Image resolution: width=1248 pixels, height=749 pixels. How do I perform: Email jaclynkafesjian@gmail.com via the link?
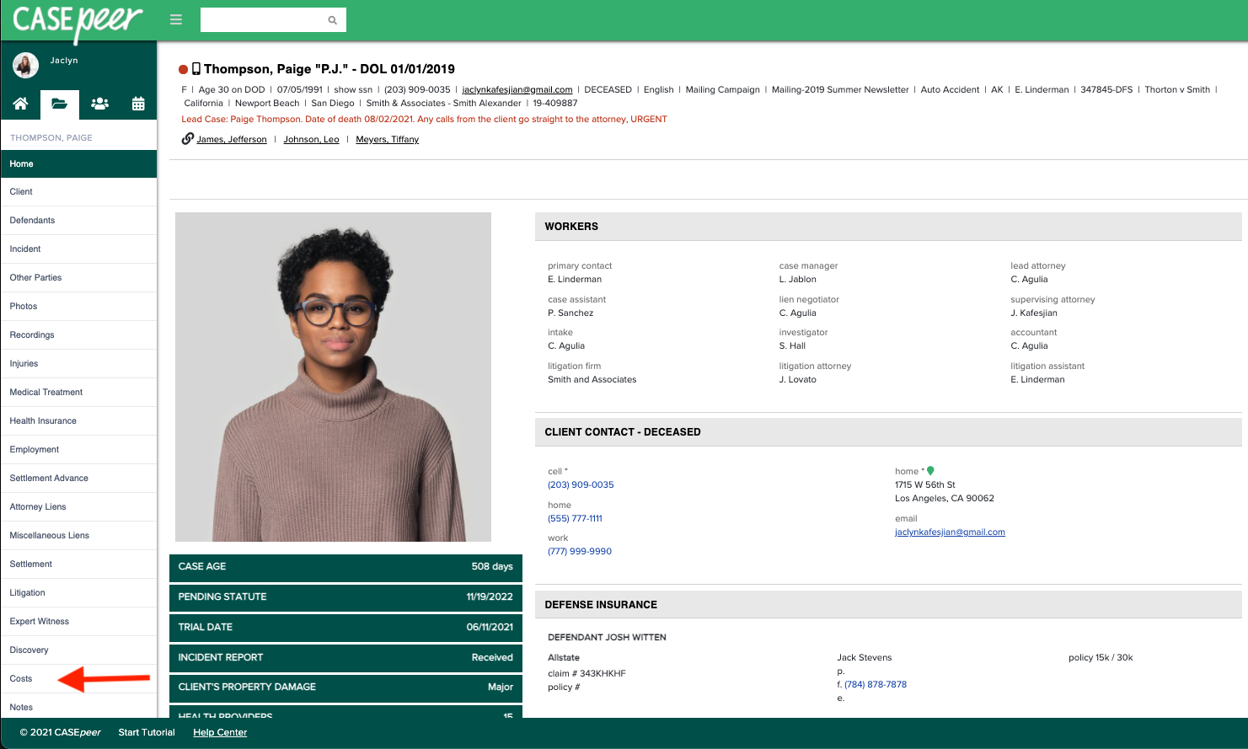pyautogui.click(x=517, y=89)
